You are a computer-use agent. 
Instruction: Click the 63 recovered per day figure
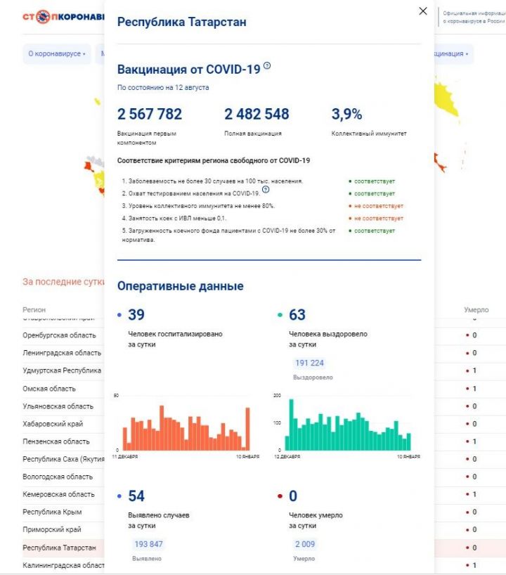297,315
